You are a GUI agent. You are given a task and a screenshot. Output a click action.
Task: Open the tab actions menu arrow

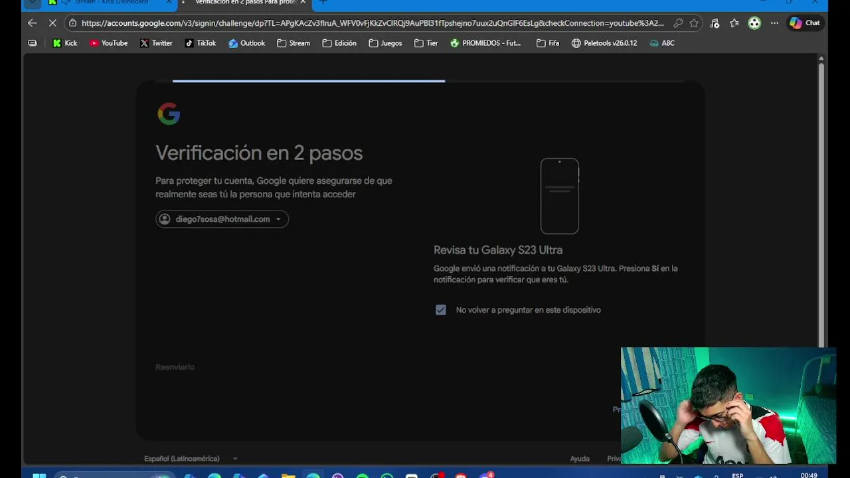point(33,3)
